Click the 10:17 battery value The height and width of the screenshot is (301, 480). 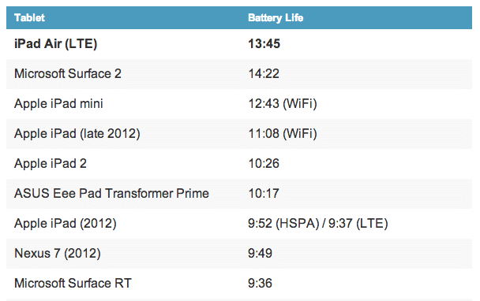[x=264, y=193]
